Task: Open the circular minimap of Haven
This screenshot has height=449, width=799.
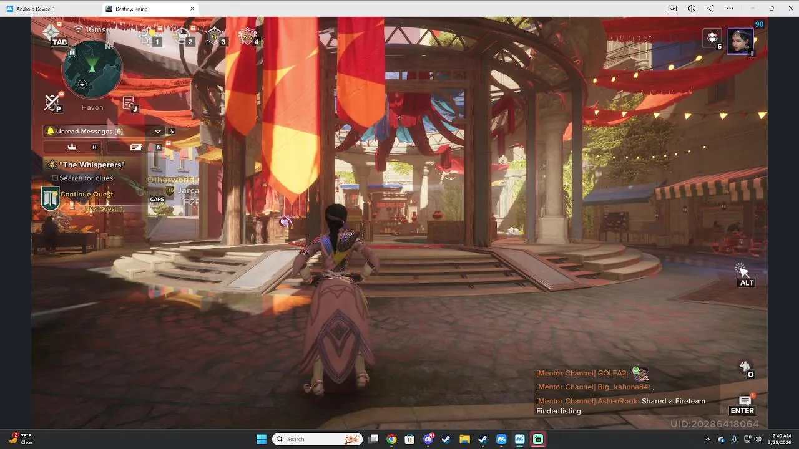Action: pos(92,69)
